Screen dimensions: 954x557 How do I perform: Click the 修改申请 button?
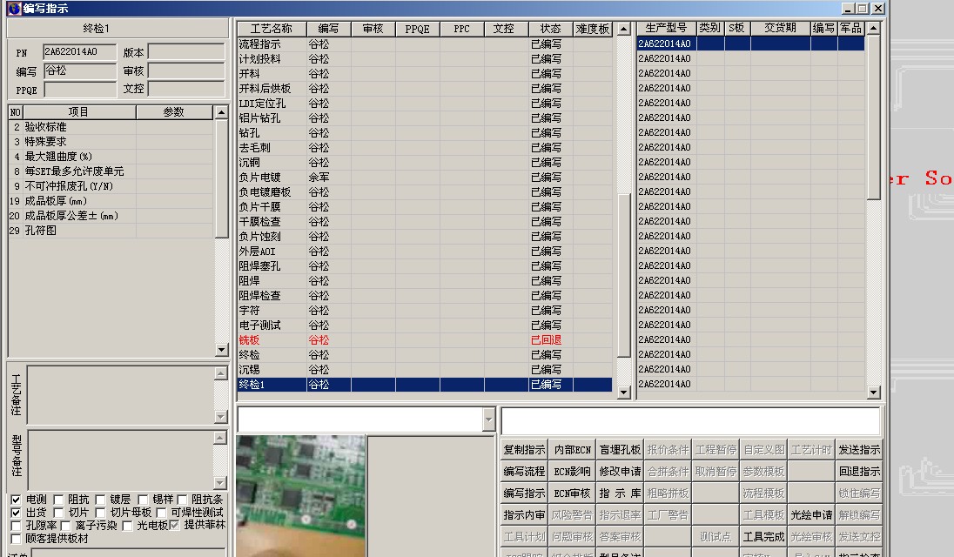pos(620,471)
